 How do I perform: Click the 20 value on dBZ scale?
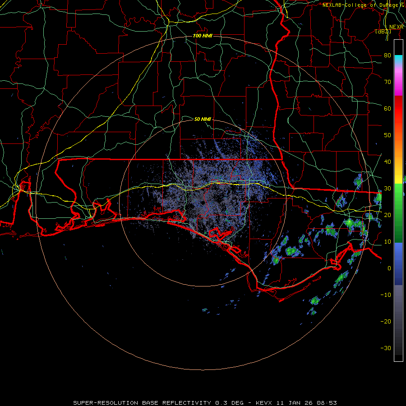tap(388, 215)
